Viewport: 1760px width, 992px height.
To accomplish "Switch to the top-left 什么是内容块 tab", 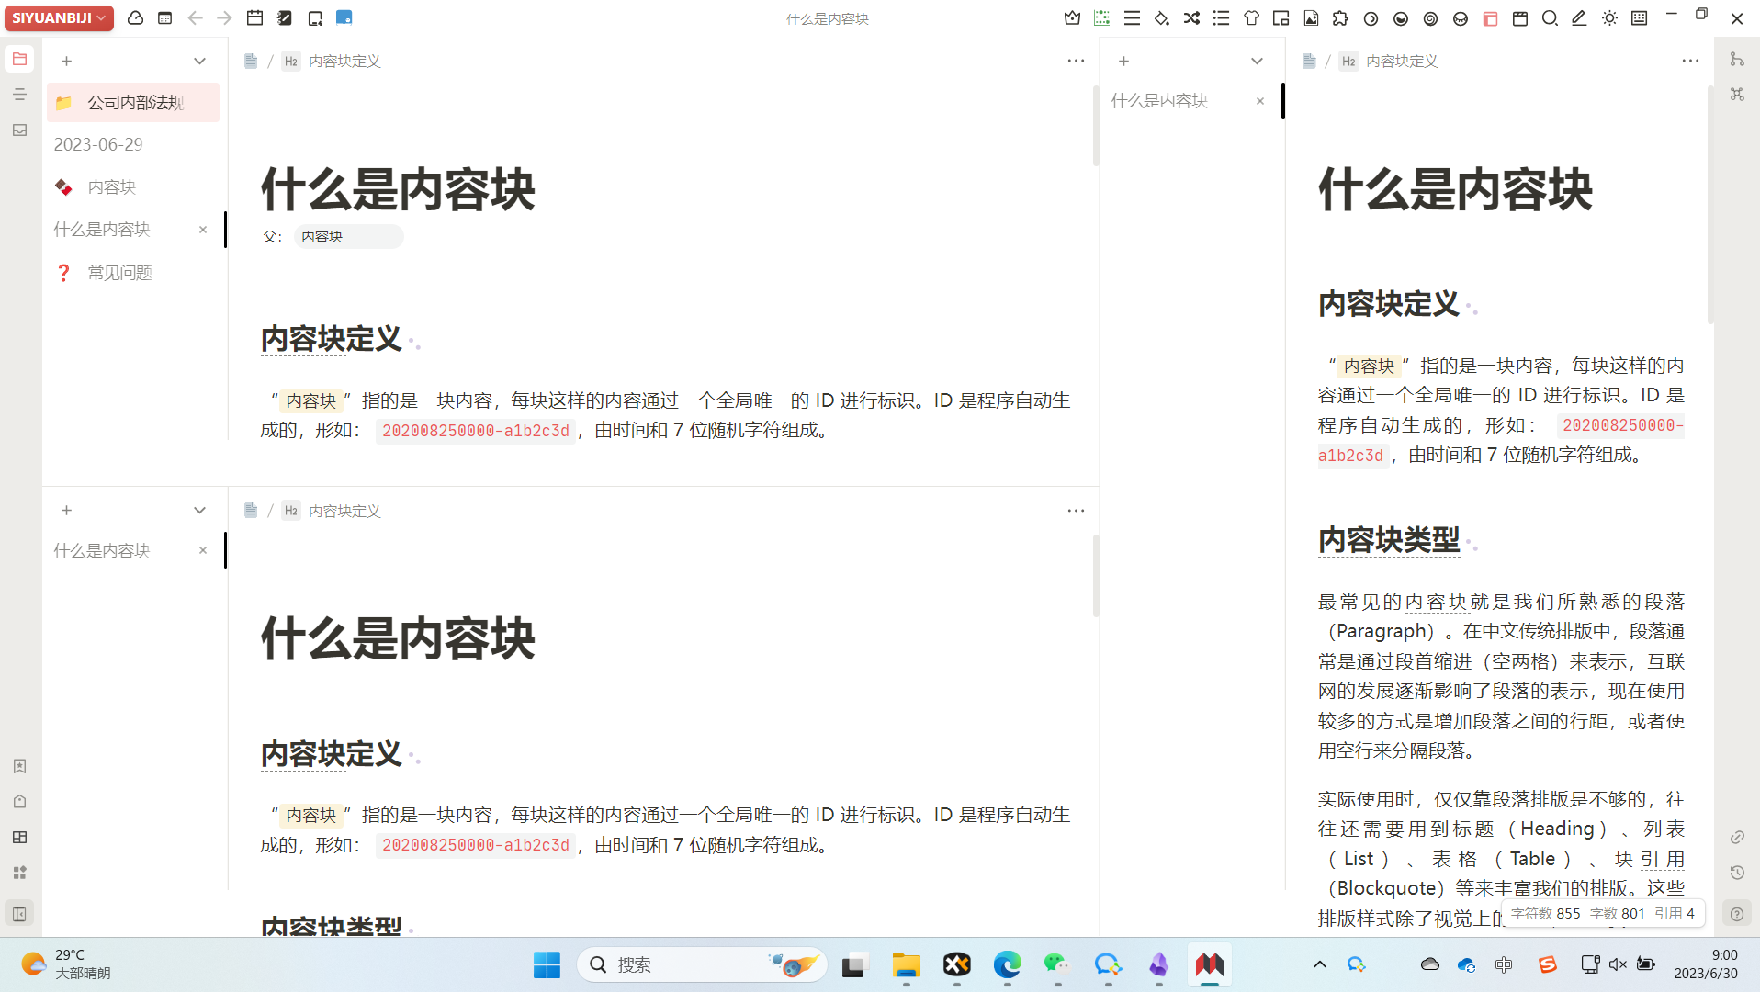I will 102,230.
